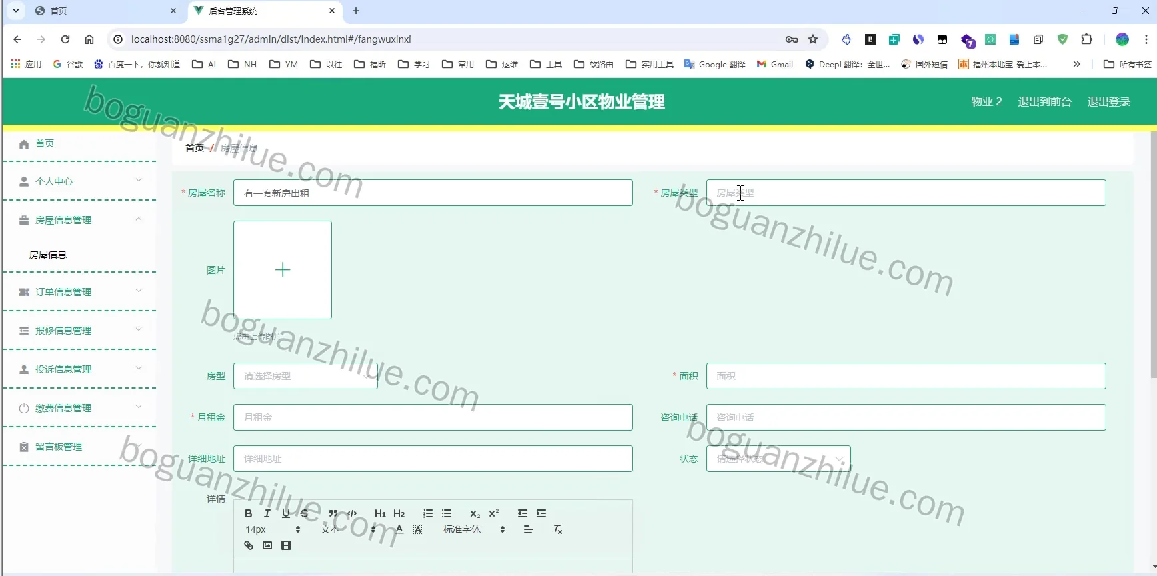This screenshot has height=576, width=1157.
Task: Focus the 月租金 input field
Action: click(x=433, y=417)
